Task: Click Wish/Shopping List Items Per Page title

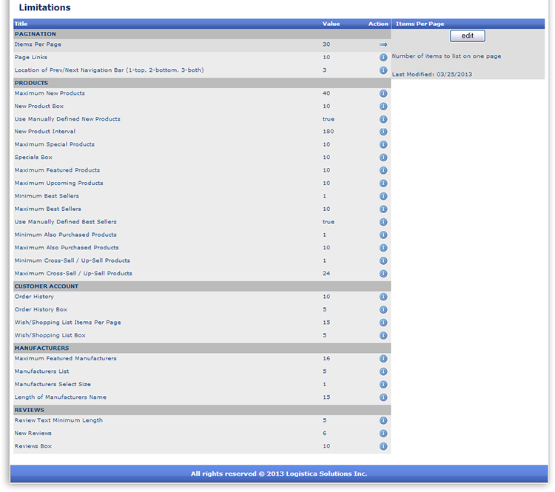Action: 67,323
